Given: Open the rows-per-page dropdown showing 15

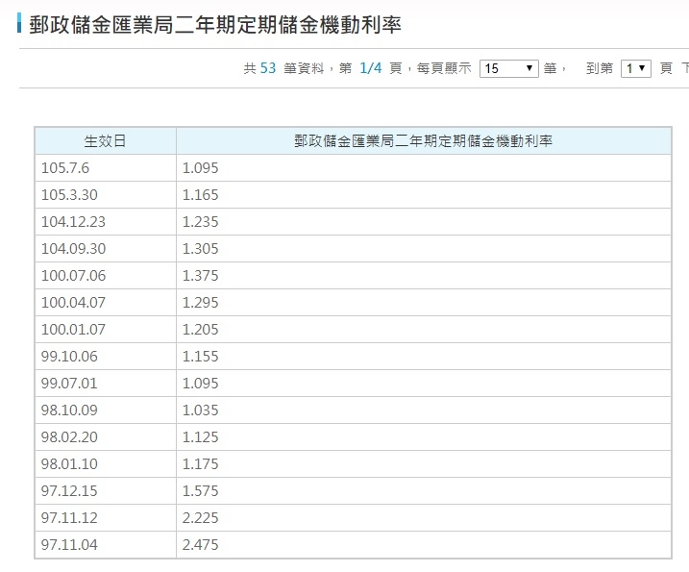Looking at the screenshot, I should [509, 68].
